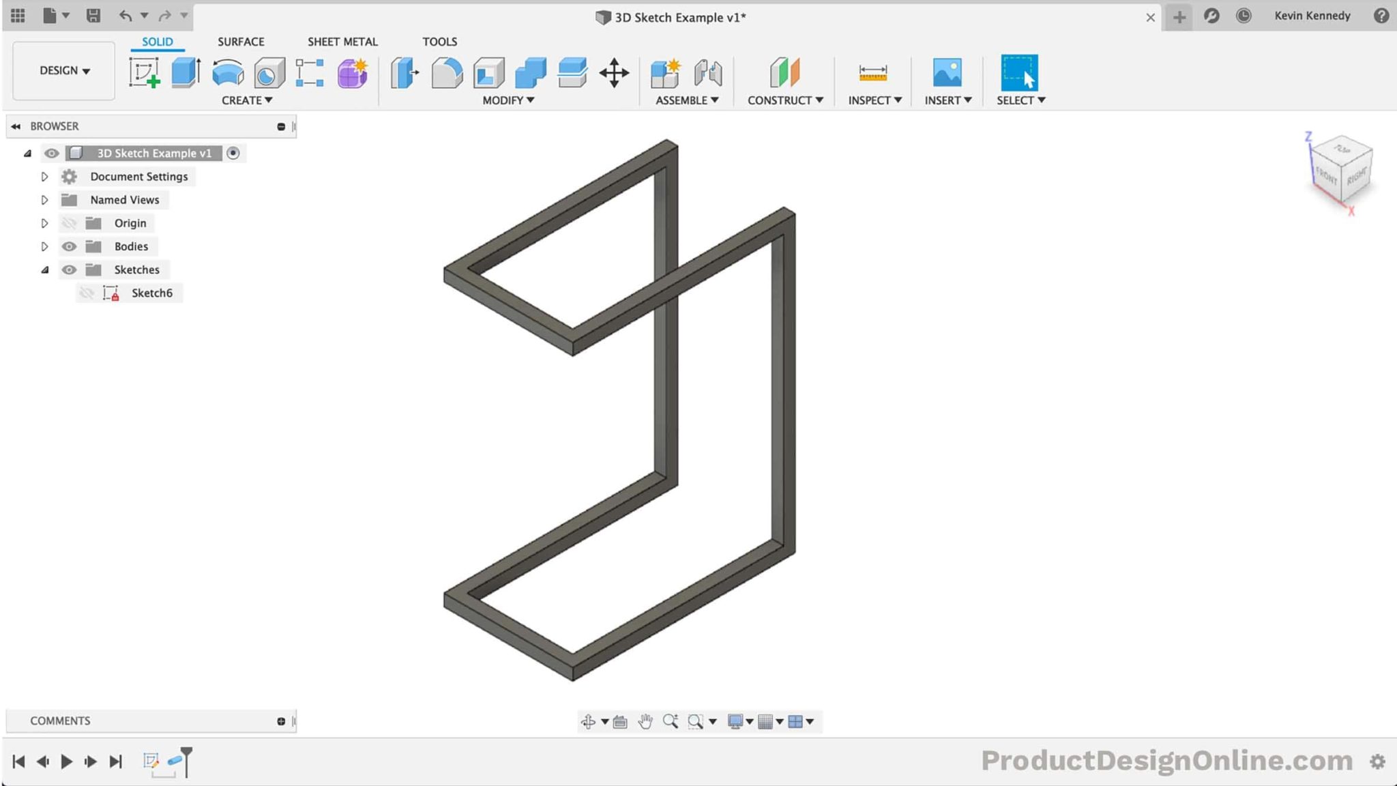Click the Pan icon in navigation bar

(x=645, y=720)
